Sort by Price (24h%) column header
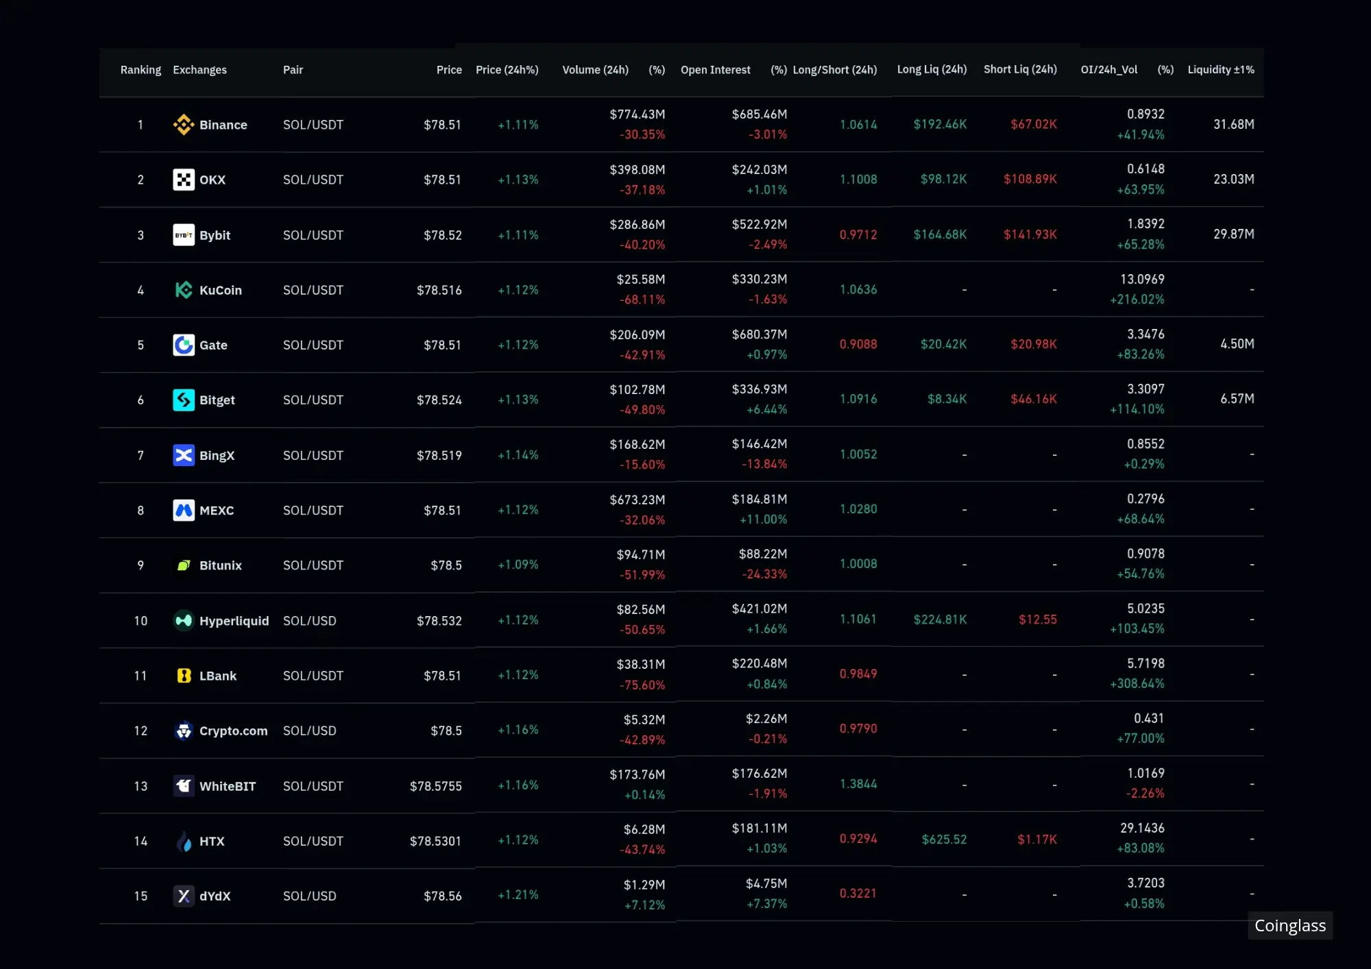Screen dimensions: 1371x969 (507, 70)
